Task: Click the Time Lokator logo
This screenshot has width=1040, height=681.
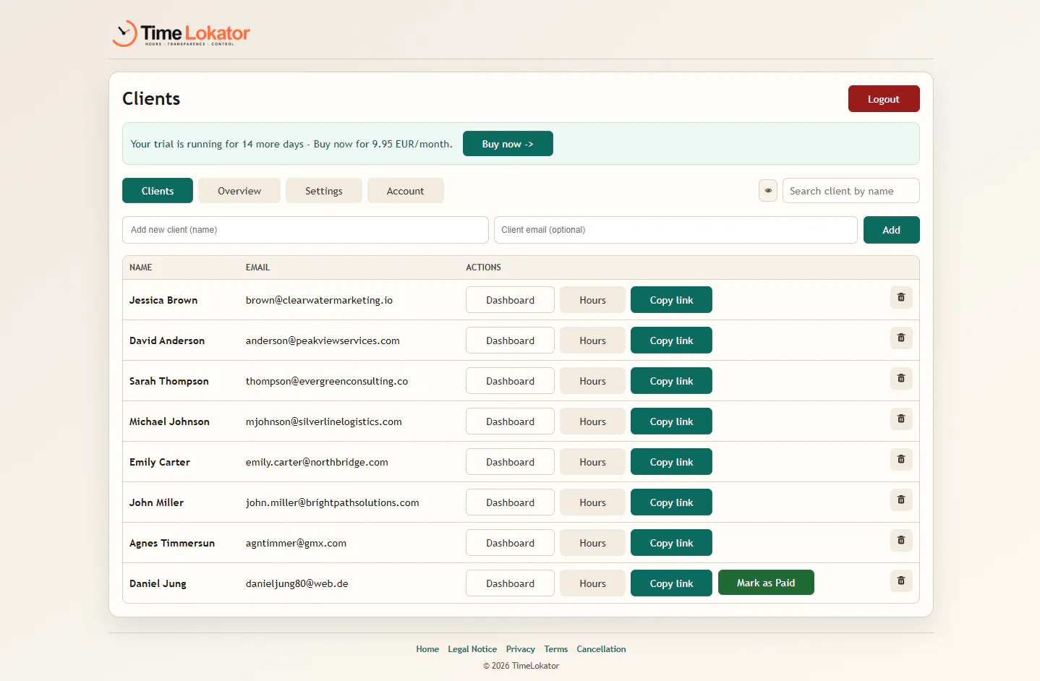Action: [x=182, y=33]
